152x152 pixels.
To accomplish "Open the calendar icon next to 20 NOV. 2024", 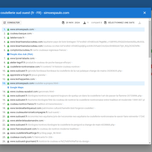I will click(63, 23).
